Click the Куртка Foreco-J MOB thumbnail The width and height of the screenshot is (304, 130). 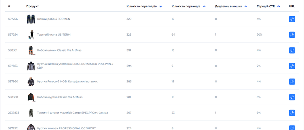[31, 82]
